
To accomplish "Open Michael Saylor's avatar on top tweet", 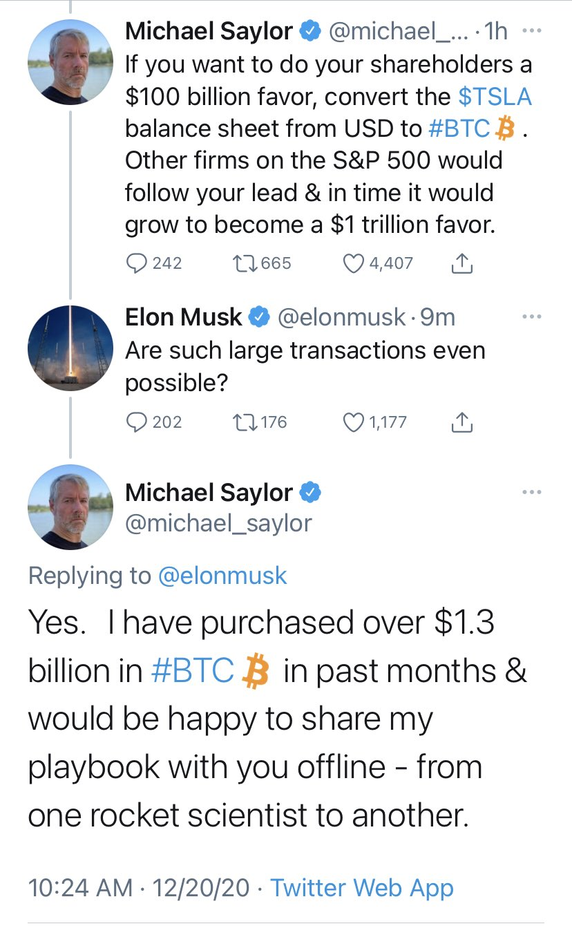I will 70,62.
